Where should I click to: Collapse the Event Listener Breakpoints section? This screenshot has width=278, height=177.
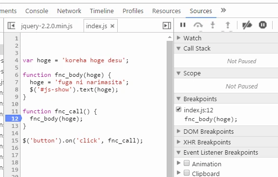[178, 152]
